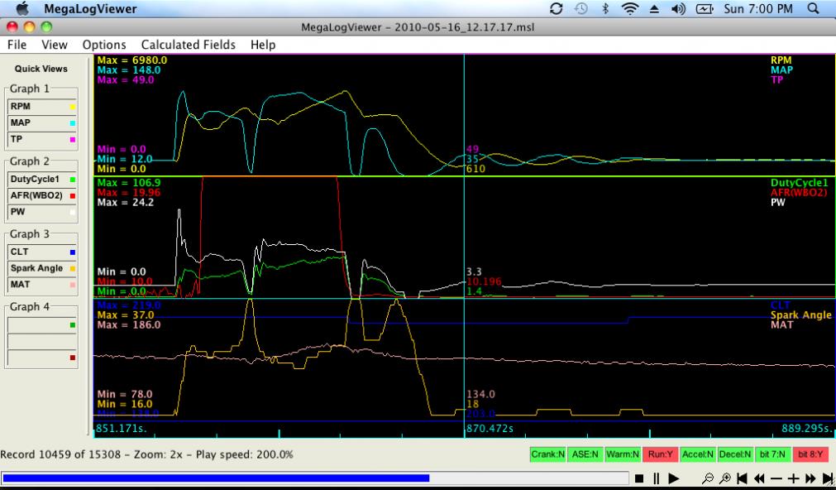Viewport: 836px width, 490px height.
Task: Click the blue playback progress bar
Action: pyautogui.click(x=215, y=478)
